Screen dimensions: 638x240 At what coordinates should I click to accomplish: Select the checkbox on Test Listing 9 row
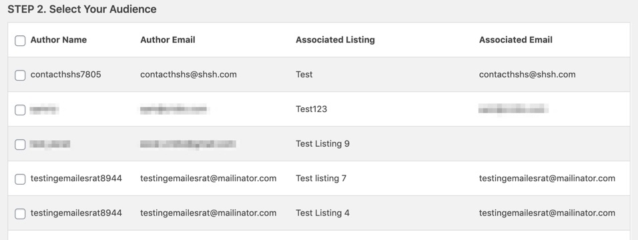20,145
